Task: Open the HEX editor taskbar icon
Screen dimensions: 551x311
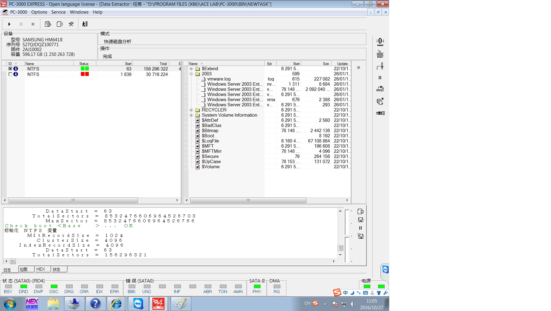Action: (32, 304)
